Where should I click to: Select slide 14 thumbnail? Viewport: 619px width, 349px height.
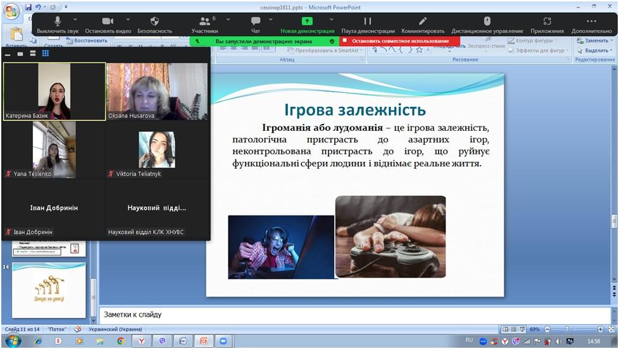coord(49,289)
